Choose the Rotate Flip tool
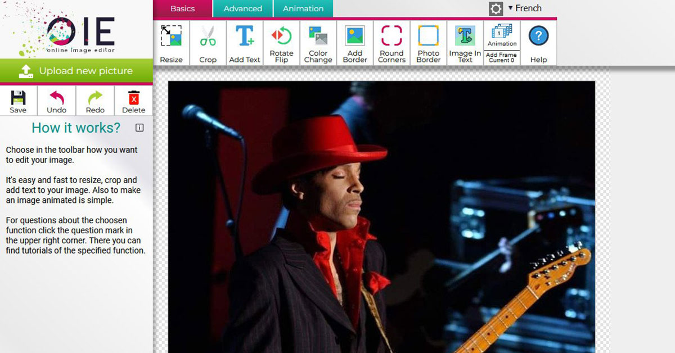 pyautogui.click(x=281, y=43)
